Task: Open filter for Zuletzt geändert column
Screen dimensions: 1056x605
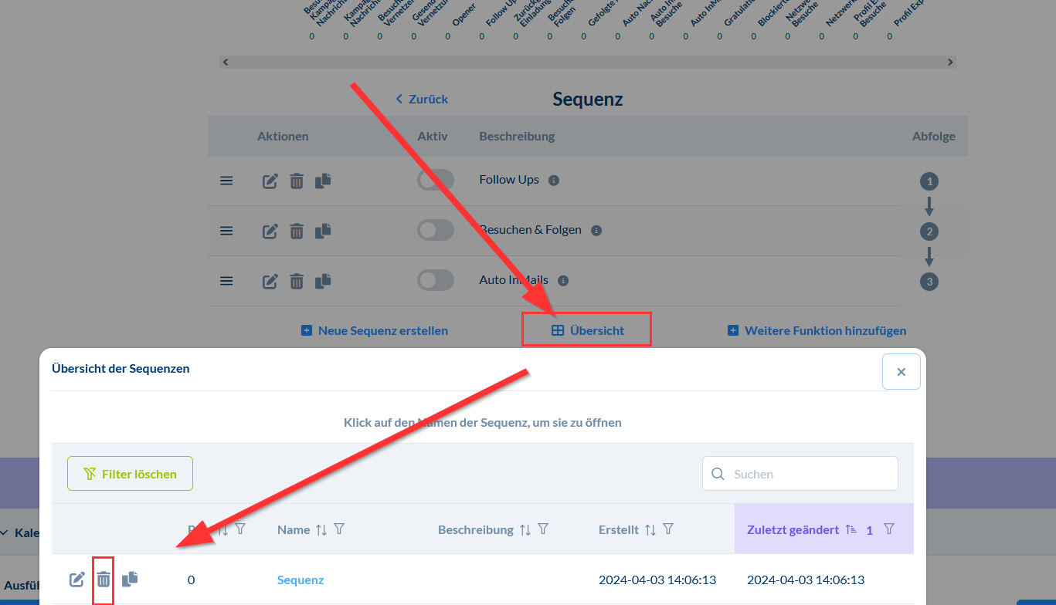Action: coord(889,529)
